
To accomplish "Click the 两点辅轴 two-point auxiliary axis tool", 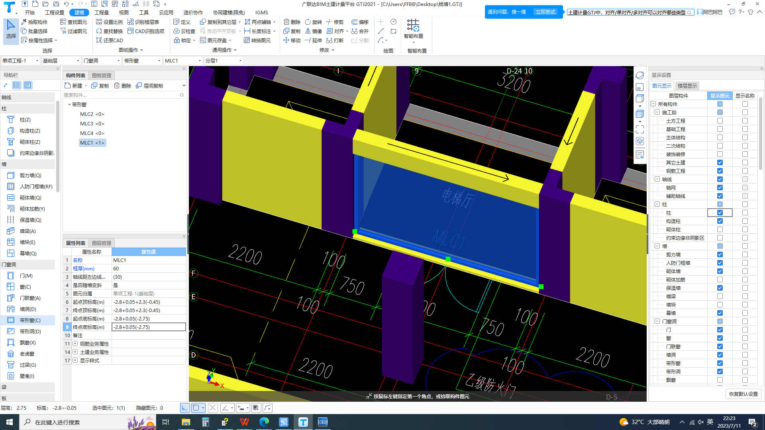I will point(258,22).
